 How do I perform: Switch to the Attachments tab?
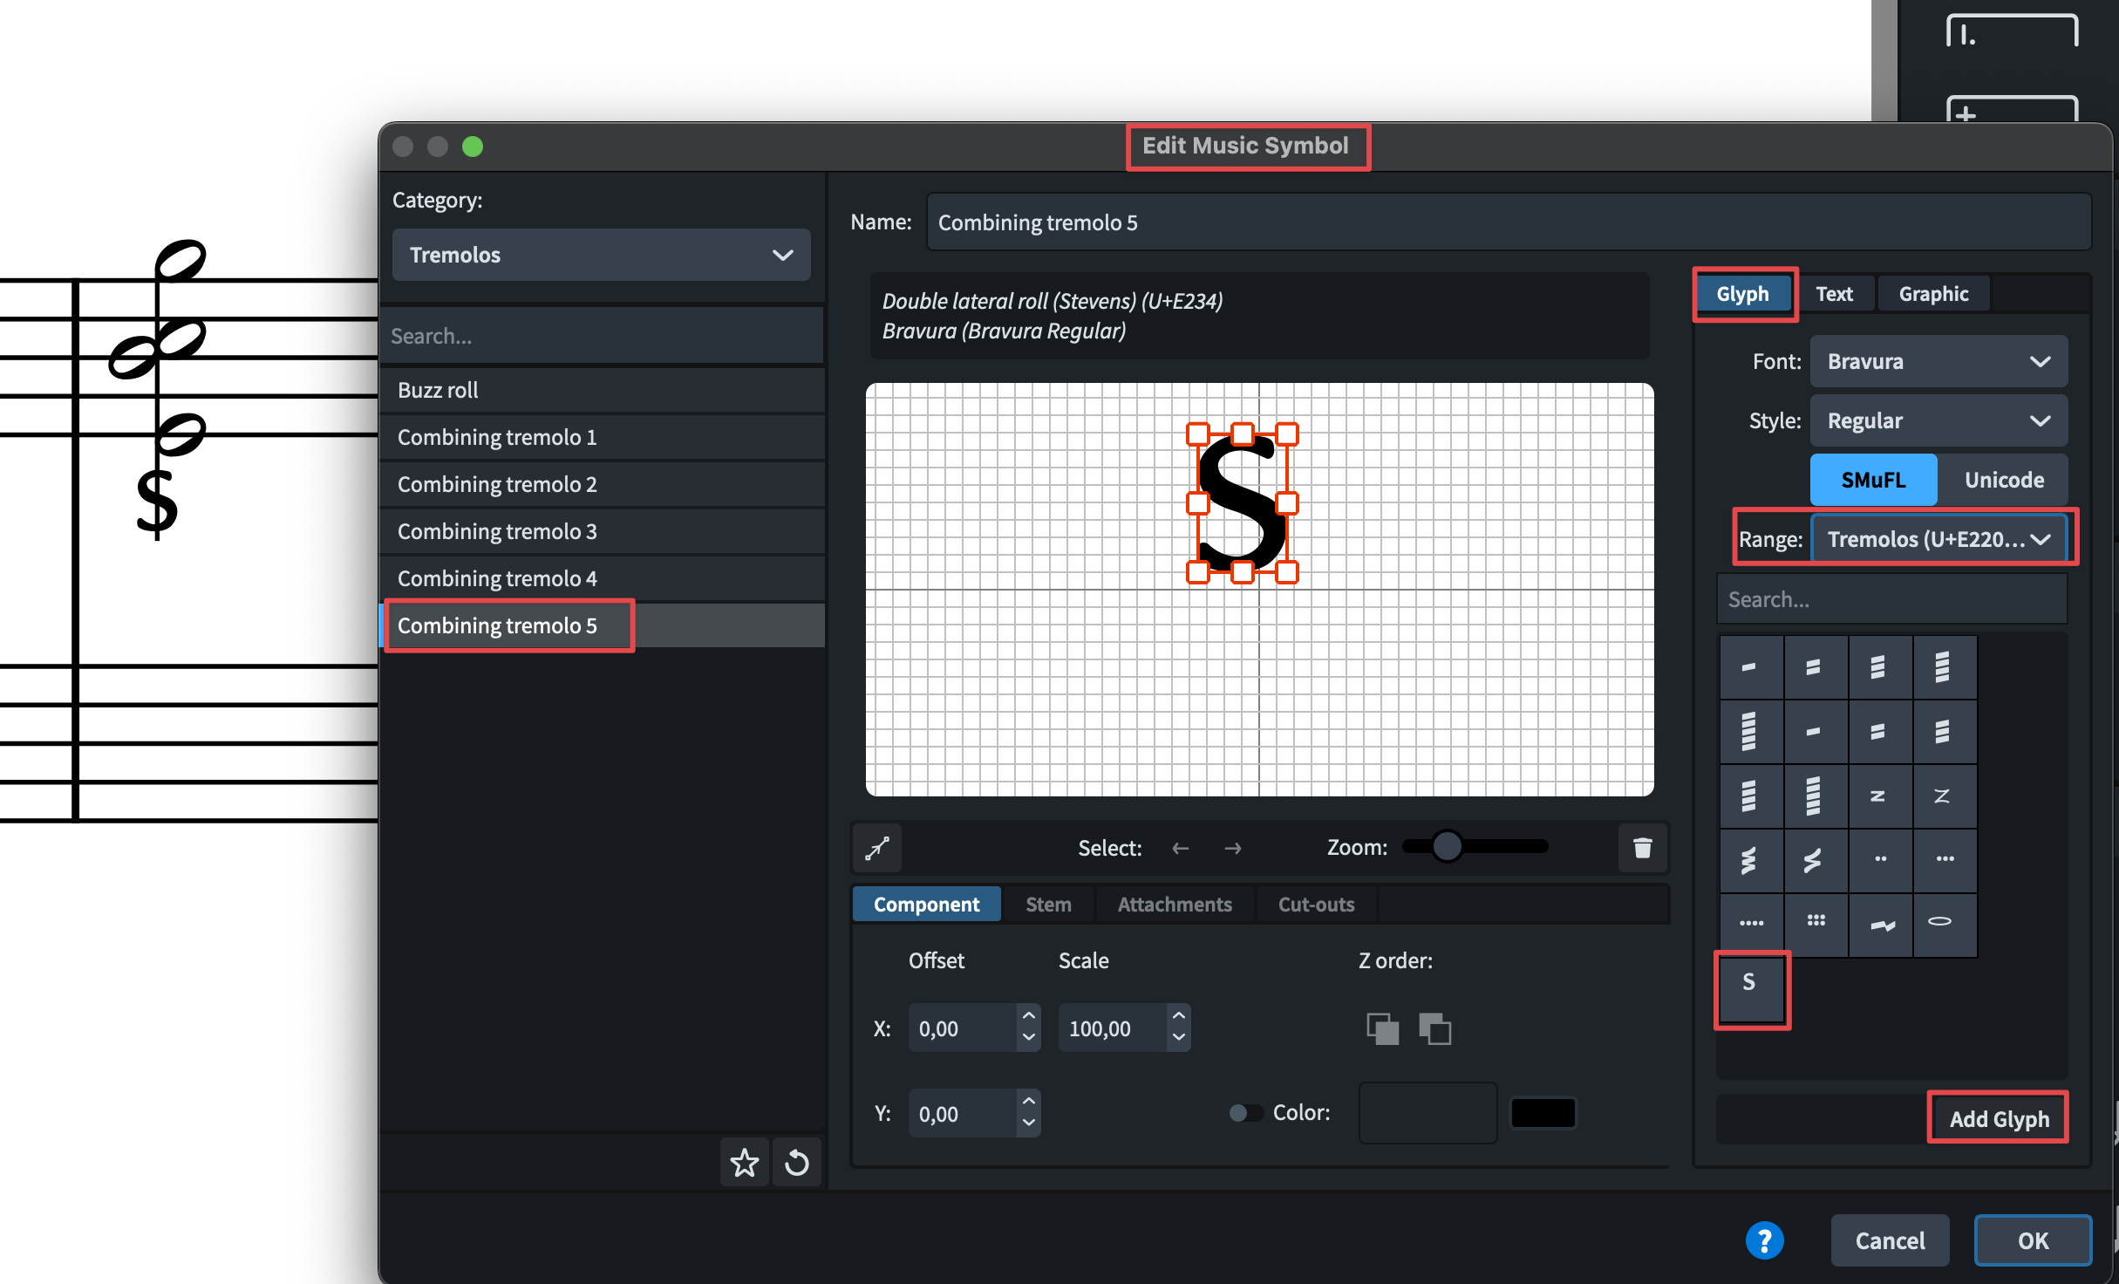(x=1174, y=905)
